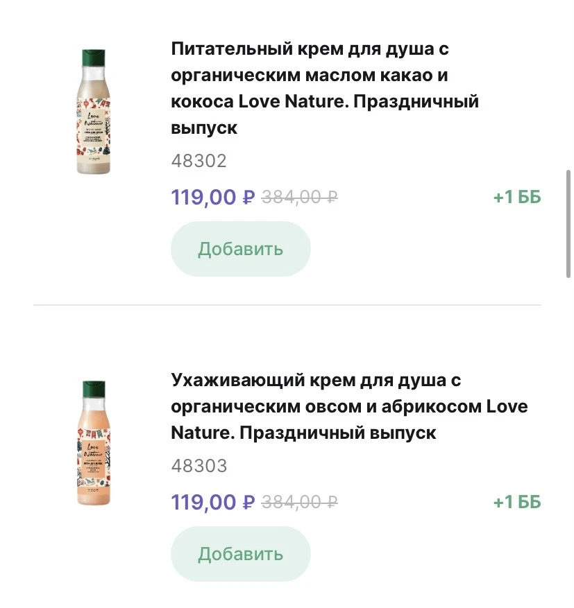The image size is (574, 608).
Task: Click the Love Nature label on the cocoa bottle
Action: pos(92,118)
